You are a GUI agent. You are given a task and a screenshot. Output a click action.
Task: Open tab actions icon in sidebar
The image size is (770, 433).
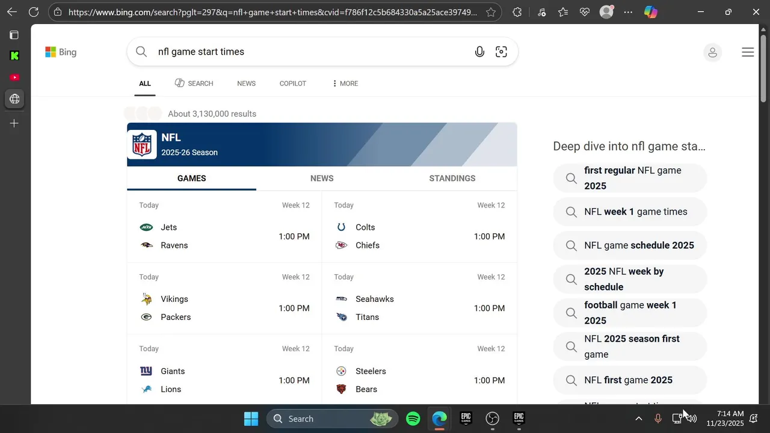14,35
